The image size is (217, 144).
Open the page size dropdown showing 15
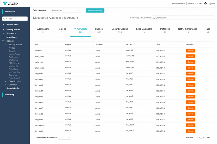point(65,138)
